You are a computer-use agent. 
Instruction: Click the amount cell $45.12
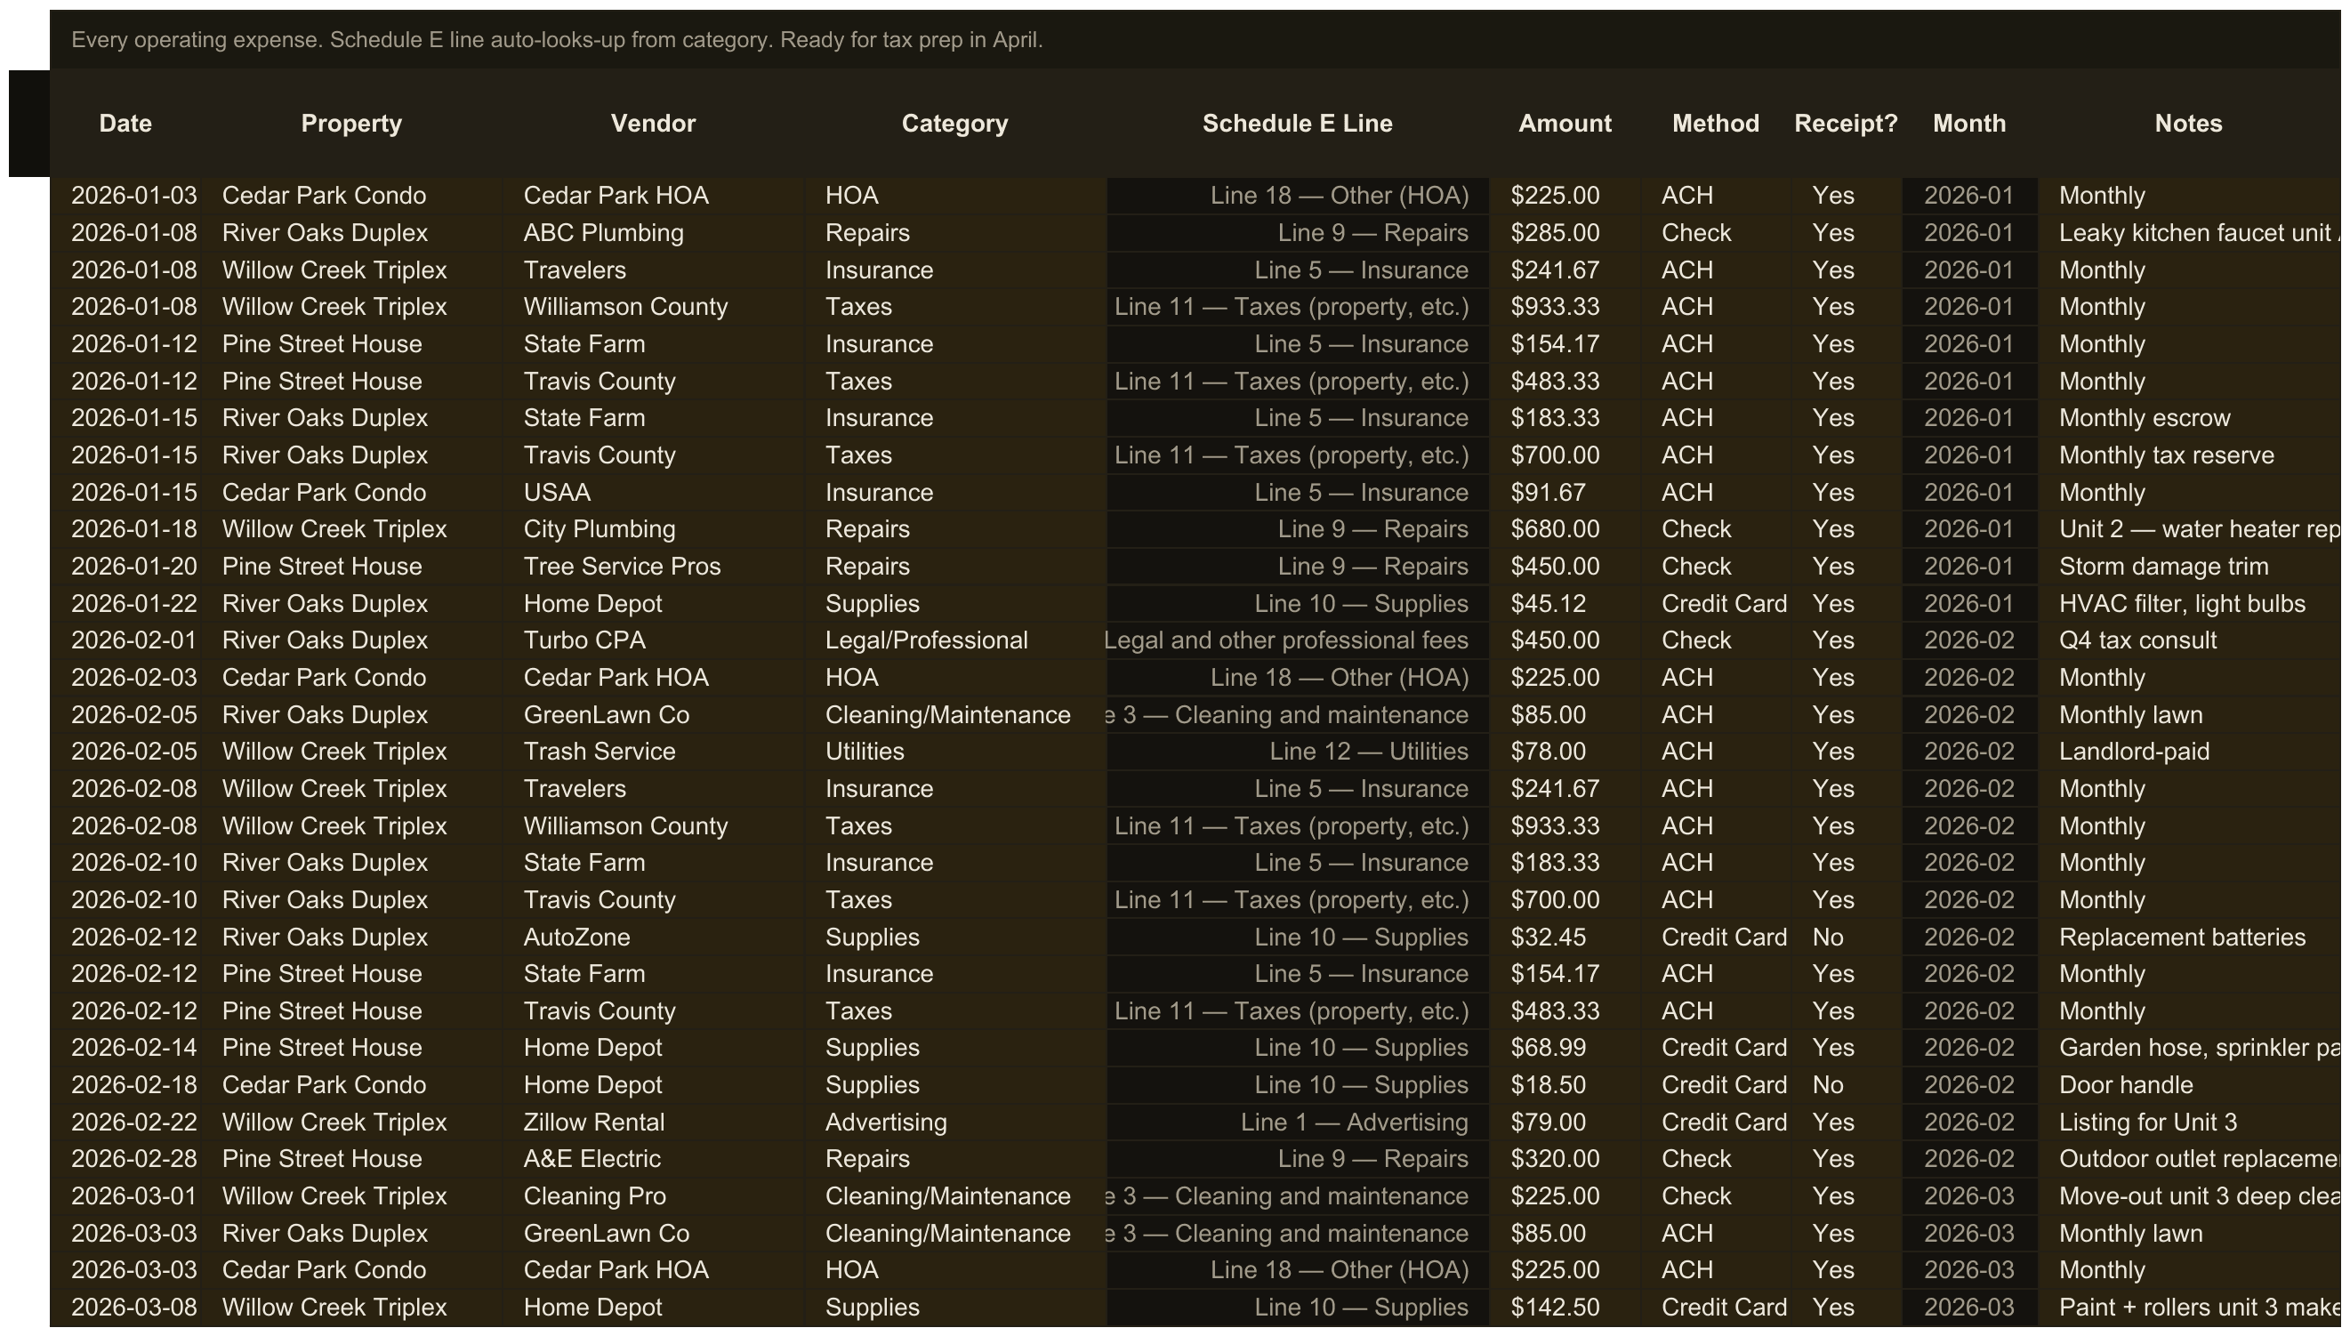point(1565,604)
